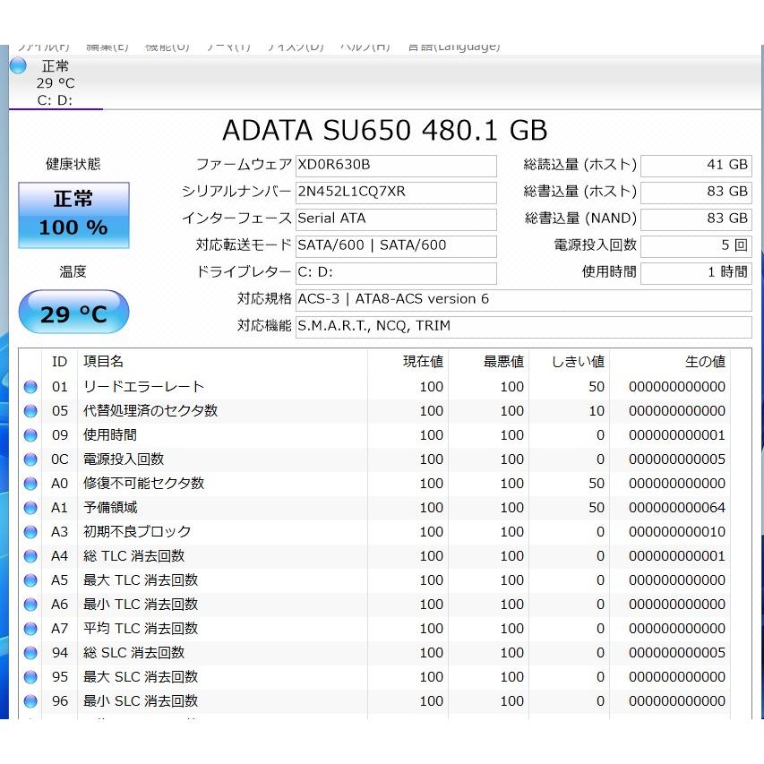Select the 初期不良ブロック attribute name
Screen dimensions: 764x764
[137, 532]
